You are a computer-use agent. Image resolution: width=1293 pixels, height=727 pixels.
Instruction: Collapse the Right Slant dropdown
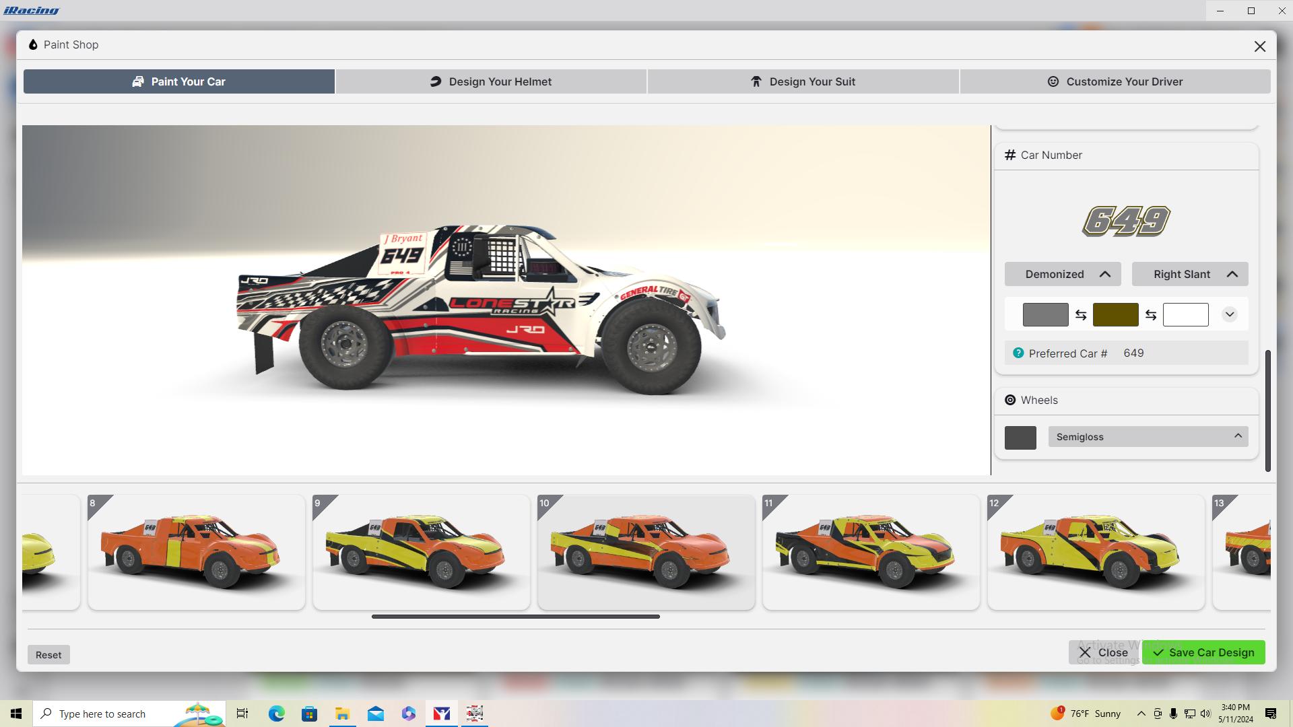tap(1232, 274)
